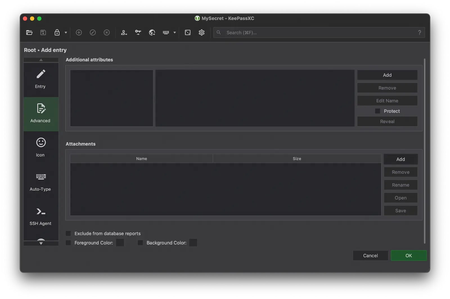Viewport: 450px width, 299px height.
Task: Save the current database
Action: [43, 32]
